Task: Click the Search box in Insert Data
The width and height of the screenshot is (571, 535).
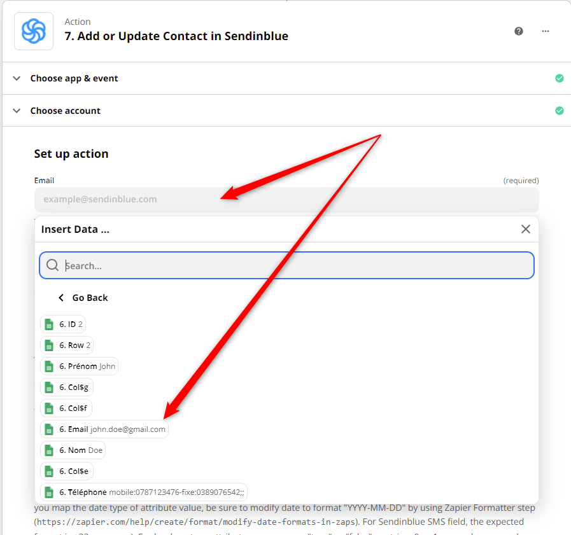Action: tap(286, 265)
